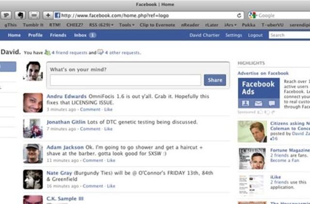
Task: Click Become a Fan for Fortune Magazine
Action: coord(284,160)
